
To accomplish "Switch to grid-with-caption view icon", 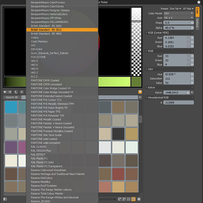I will [124, 199].
